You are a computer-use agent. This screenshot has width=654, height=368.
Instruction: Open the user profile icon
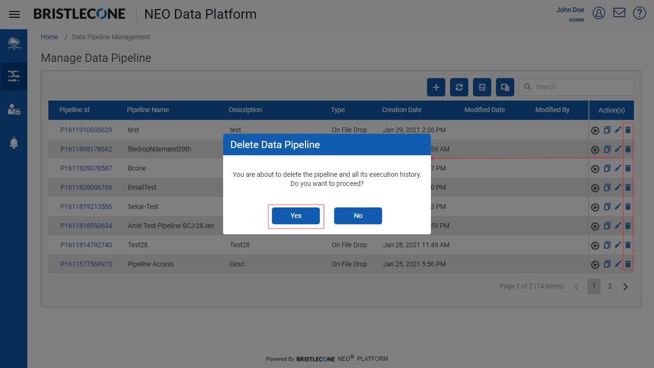tap(599, 13)
